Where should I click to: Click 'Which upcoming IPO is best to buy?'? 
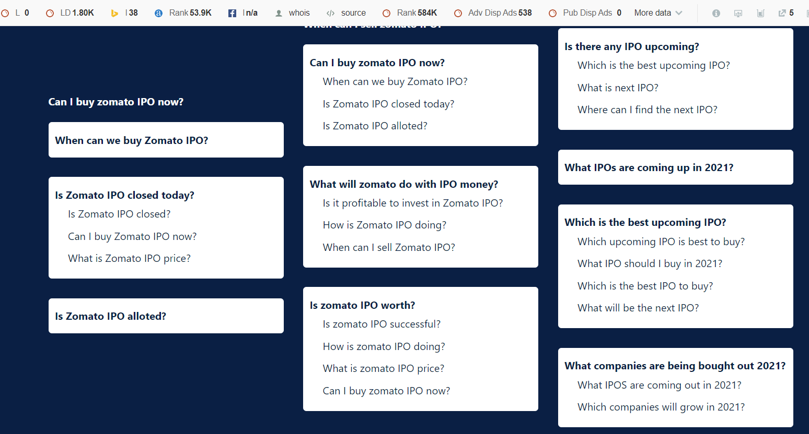(x=661, y=242)
